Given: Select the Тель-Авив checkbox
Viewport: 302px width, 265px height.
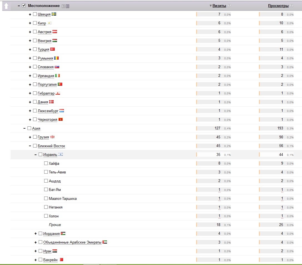Looking at the screenshot, I should [x=46, y=172].
